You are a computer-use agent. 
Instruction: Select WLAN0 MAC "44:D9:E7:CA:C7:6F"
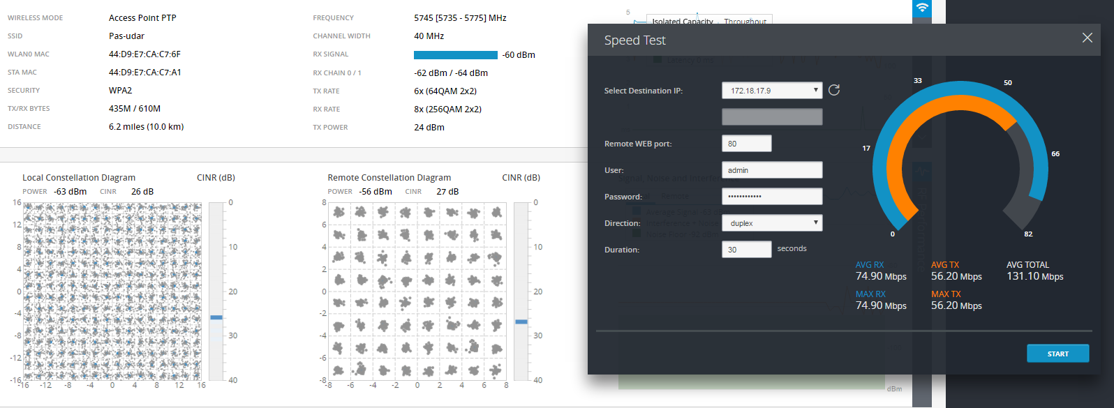(144, 54)
